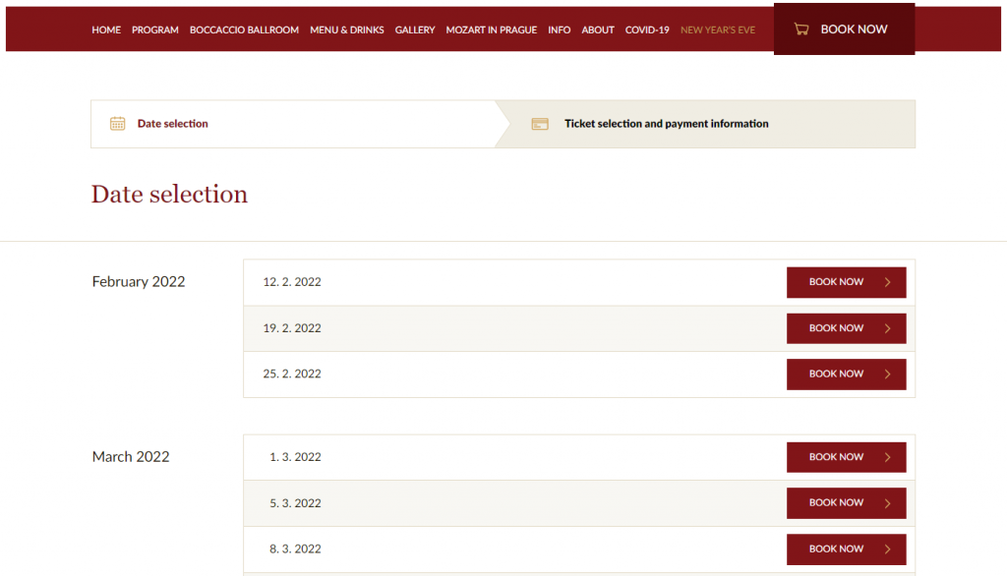Screen dimensions: 1007x576
Task: Select Ticket selection and payment information step
Action: pyautogui.click(x=666, y=124)
